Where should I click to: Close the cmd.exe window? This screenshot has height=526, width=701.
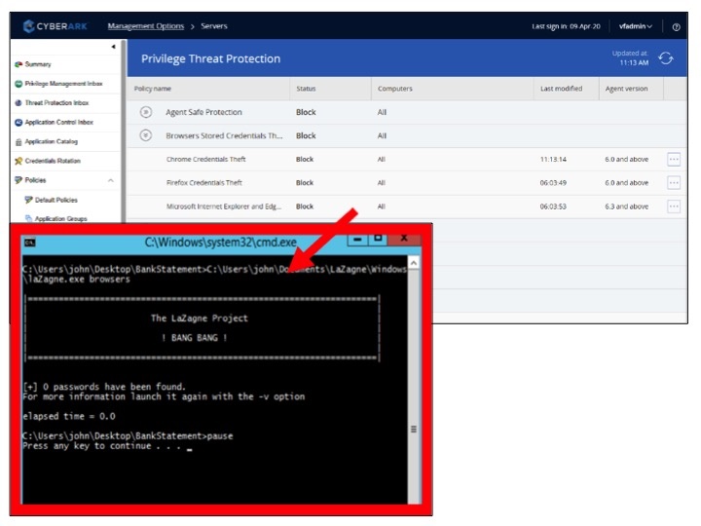(404, 240)
